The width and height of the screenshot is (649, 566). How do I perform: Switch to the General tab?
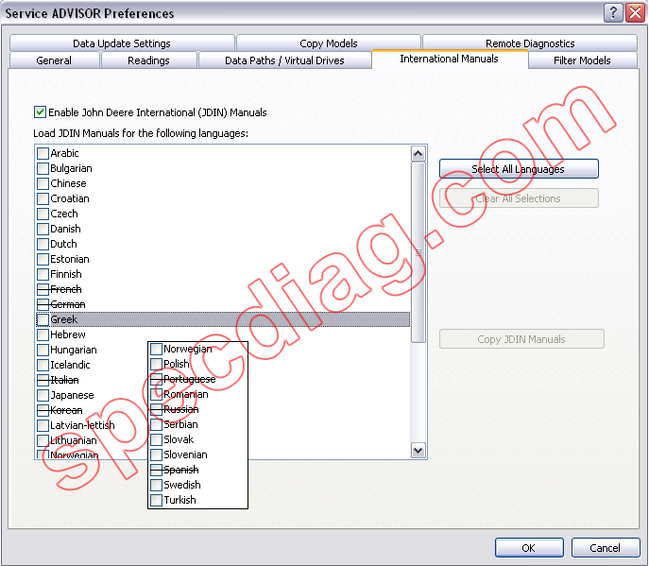pyautogui.click(x=54, y=60)
